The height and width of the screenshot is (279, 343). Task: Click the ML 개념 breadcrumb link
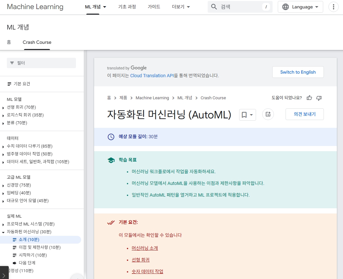[185, 98]
